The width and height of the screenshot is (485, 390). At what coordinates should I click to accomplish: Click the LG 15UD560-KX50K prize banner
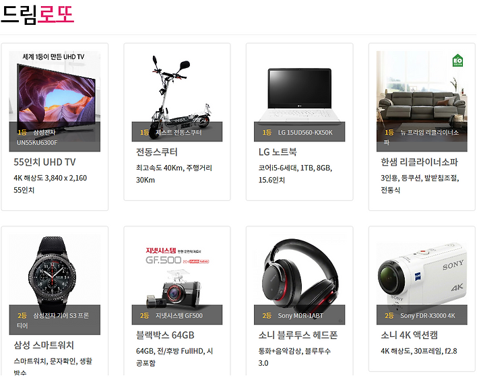[x=299, y=132]
